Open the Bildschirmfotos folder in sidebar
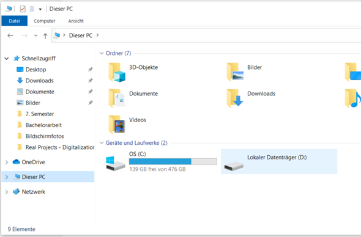Viewport: 361px width, 237px height. point(45,136)
